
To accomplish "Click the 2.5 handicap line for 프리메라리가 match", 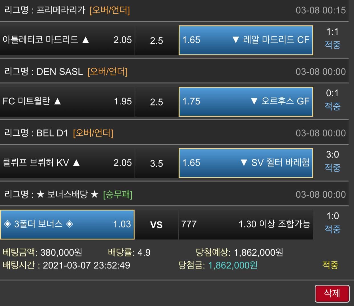I will 156,40.
